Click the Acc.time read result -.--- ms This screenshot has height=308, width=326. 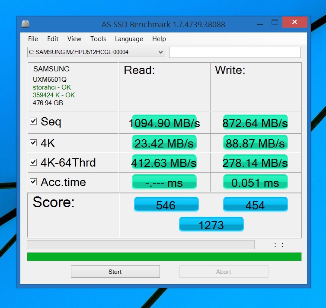coord(164,183)
